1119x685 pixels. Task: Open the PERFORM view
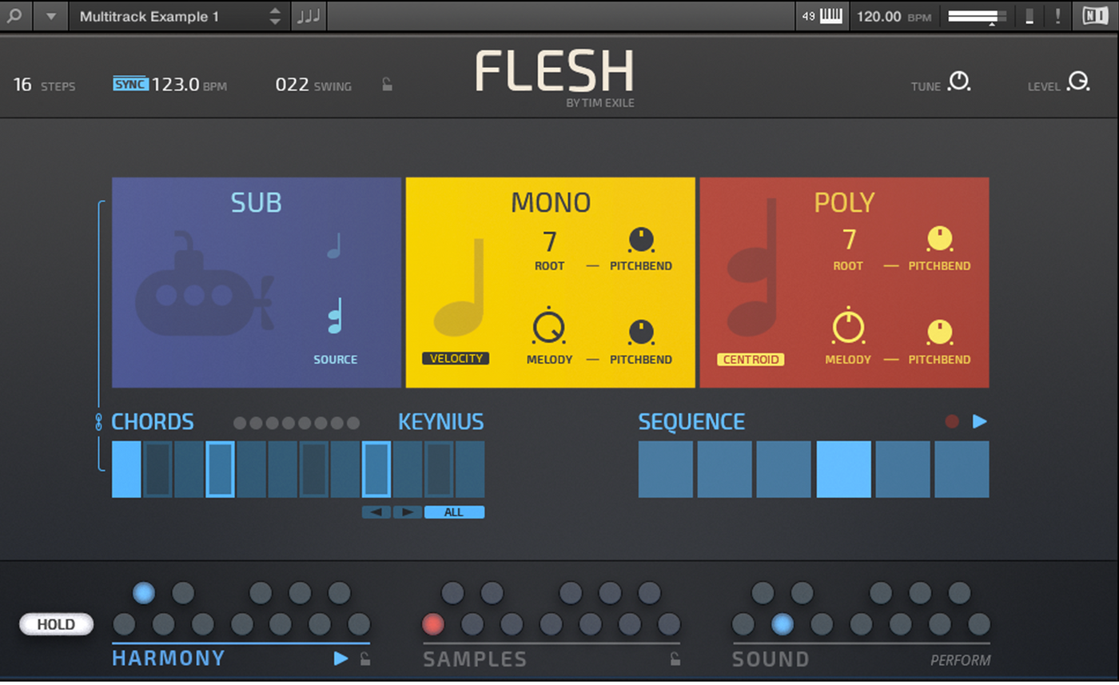[960, 660]
